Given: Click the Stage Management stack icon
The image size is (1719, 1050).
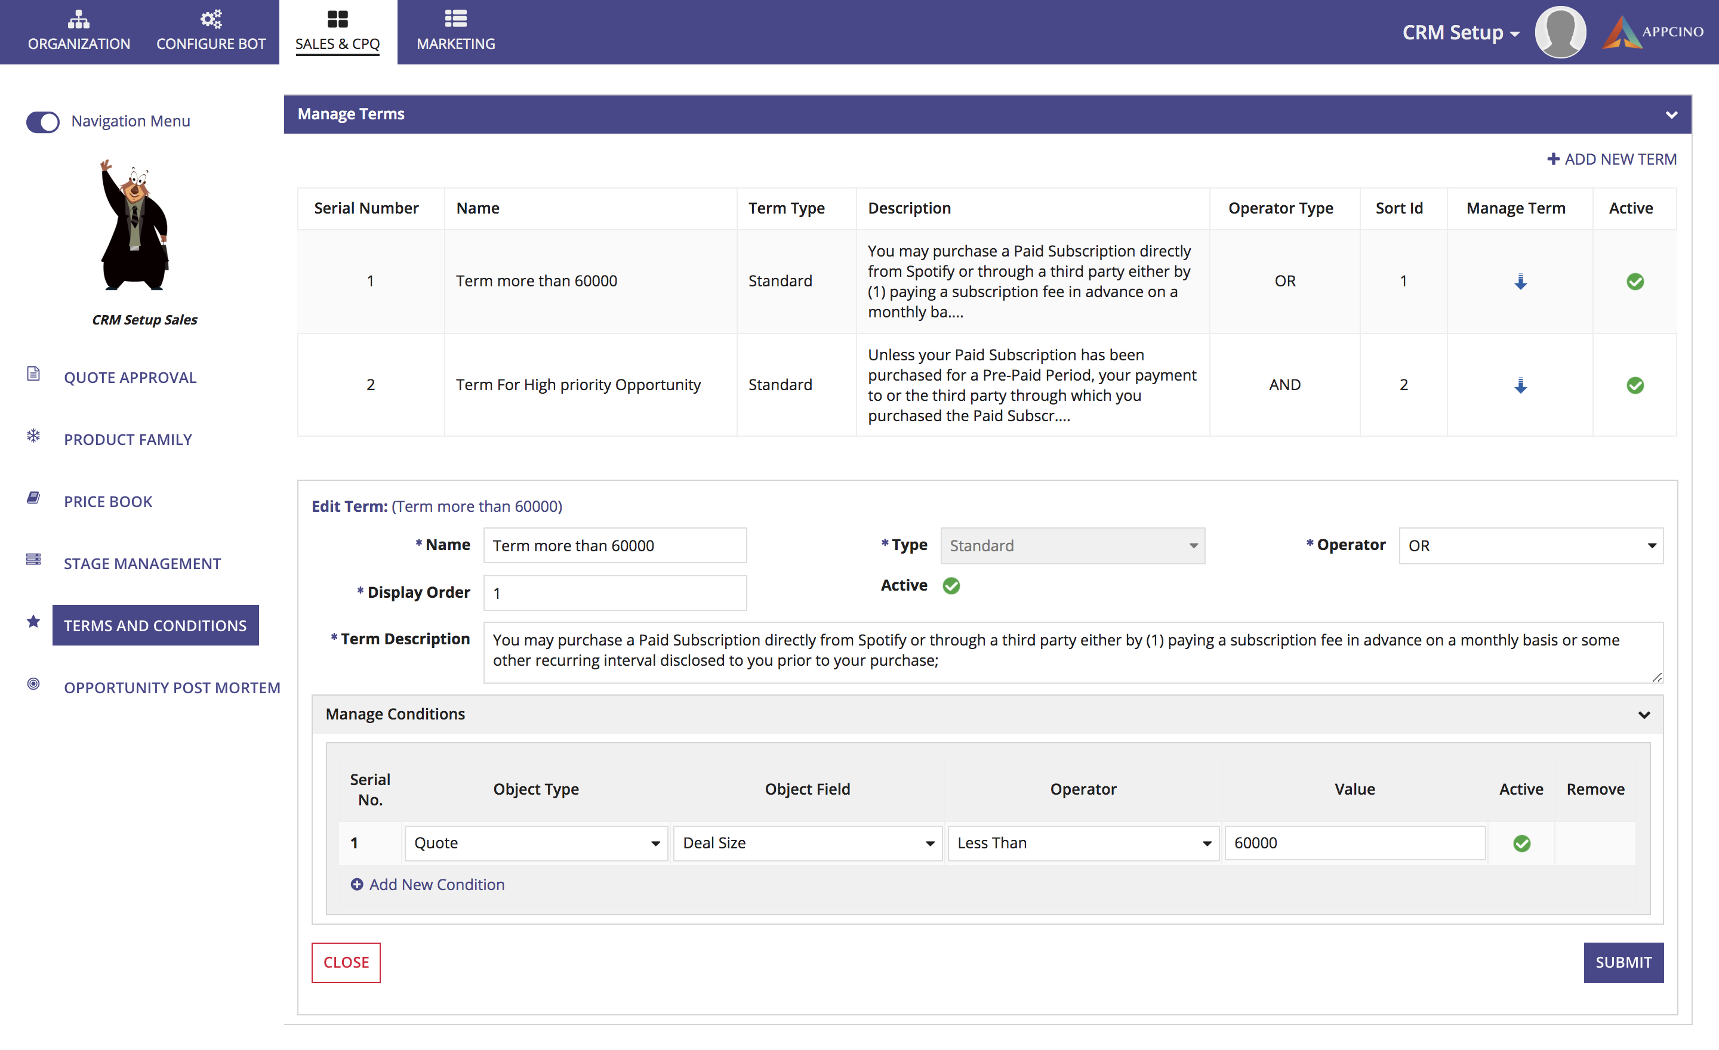Looking at the screenshot, I should [33, 559].
